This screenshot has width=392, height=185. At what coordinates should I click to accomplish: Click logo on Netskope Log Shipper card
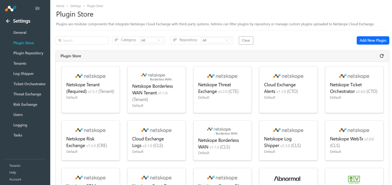pyautogui.click(x=288, y=130)
